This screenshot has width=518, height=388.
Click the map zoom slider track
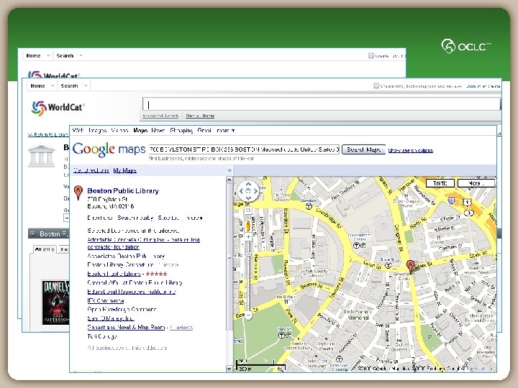[x=248, y=277]
